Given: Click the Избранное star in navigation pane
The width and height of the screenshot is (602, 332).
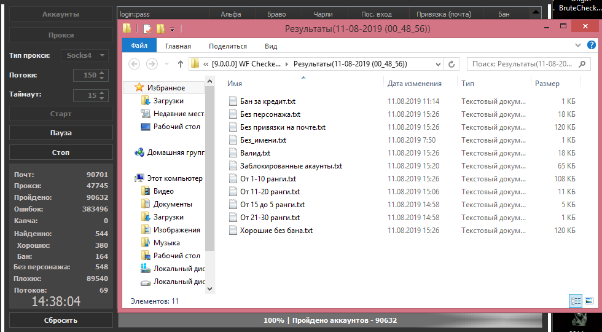Looking at the screenshot, I should (x=139, y=88).
